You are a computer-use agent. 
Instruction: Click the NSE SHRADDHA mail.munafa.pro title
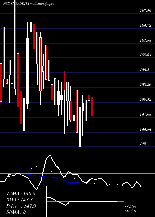coord(29,4)
